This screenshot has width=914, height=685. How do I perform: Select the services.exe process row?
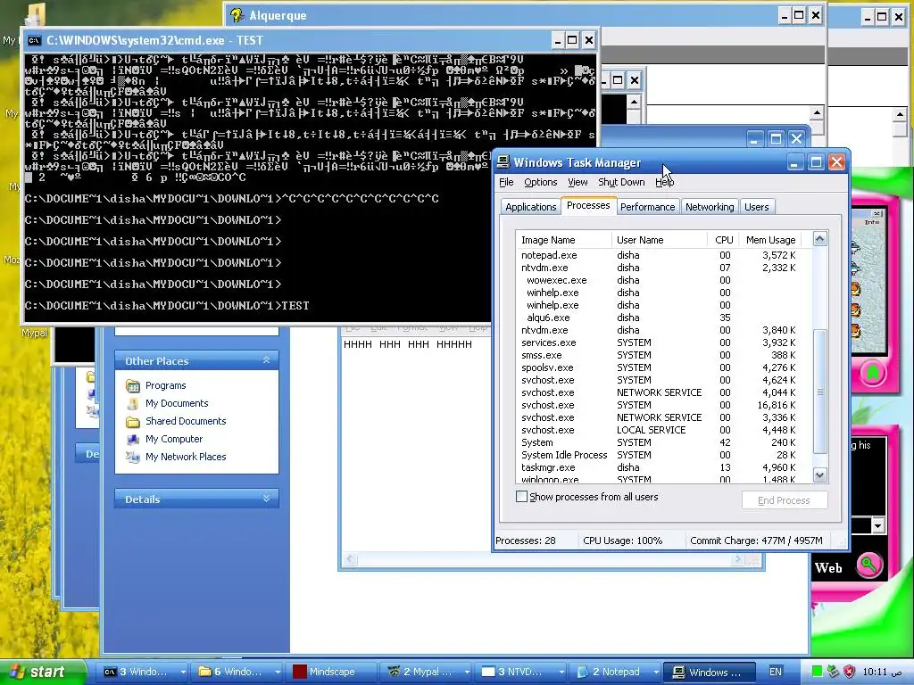click(659, 342)
